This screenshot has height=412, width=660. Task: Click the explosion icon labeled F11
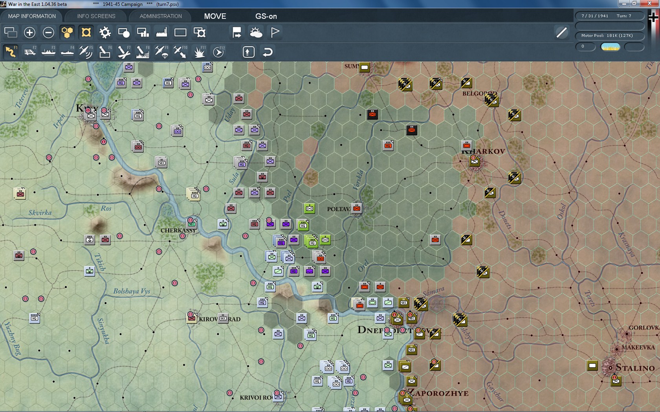(199, 52)
